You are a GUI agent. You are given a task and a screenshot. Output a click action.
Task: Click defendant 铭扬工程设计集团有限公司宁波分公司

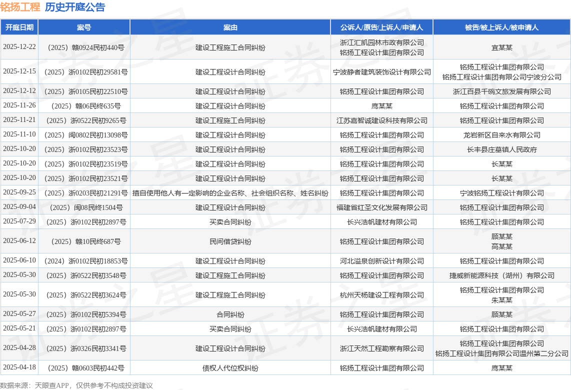(x=502, y=77)
